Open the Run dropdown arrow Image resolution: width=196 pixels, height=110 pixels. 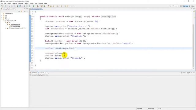(36, 6)
